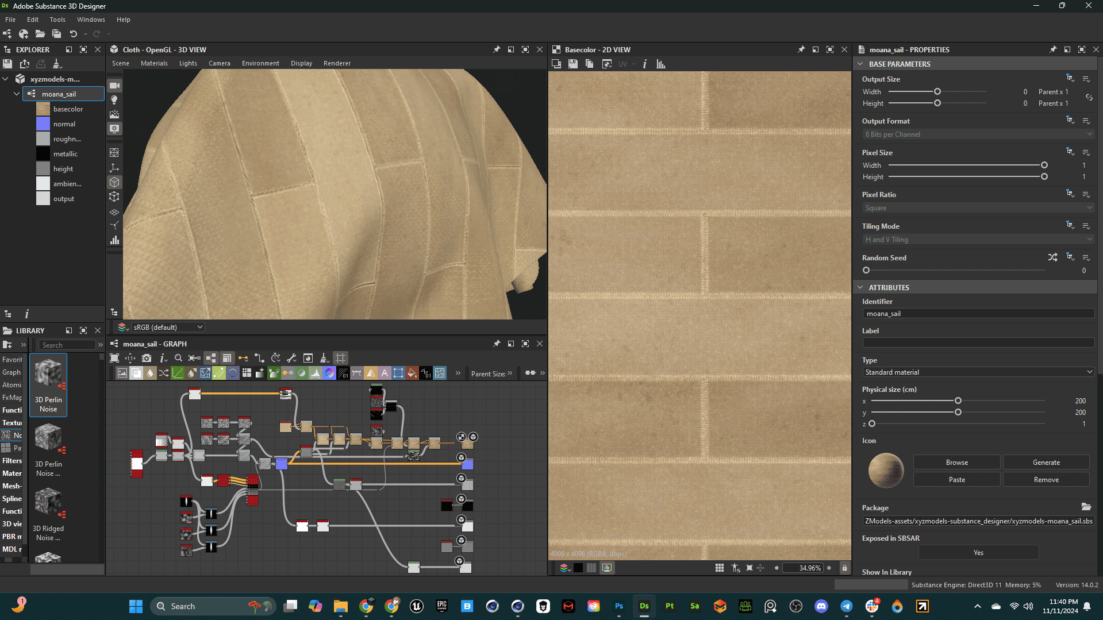1103x620 pixels.
Task: Click the save bitmap icon in 2D View
Action: (573, 64)
